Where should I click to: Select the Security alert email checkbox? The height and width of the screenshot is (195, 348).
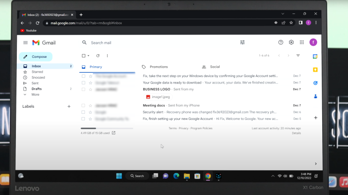[84, 112]
